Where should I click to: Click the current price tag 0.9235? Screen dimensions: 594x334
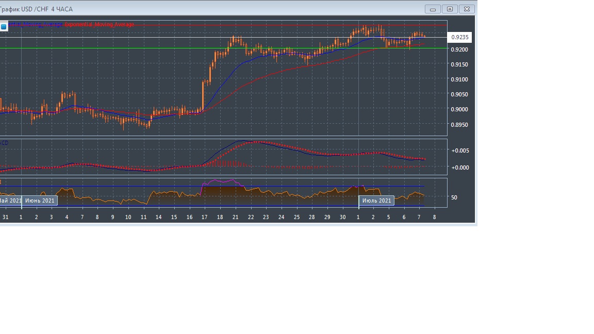[x=459, y=37]
